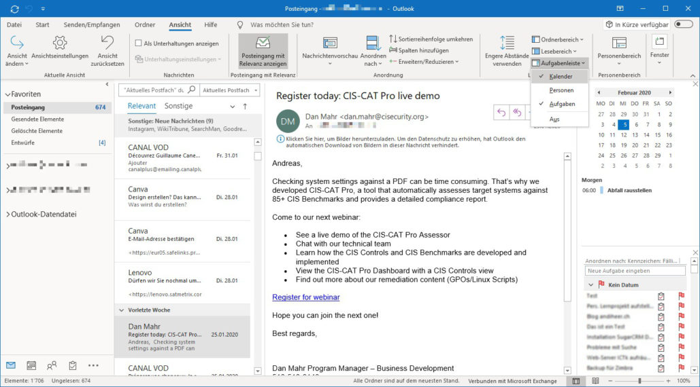700x387 pixels.
Task: Open Erweitern/Reduzieren dropdown
Action: point(424,62)
